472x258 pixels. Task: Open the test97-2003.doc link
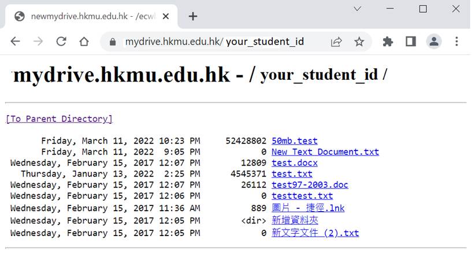[310, 185]
